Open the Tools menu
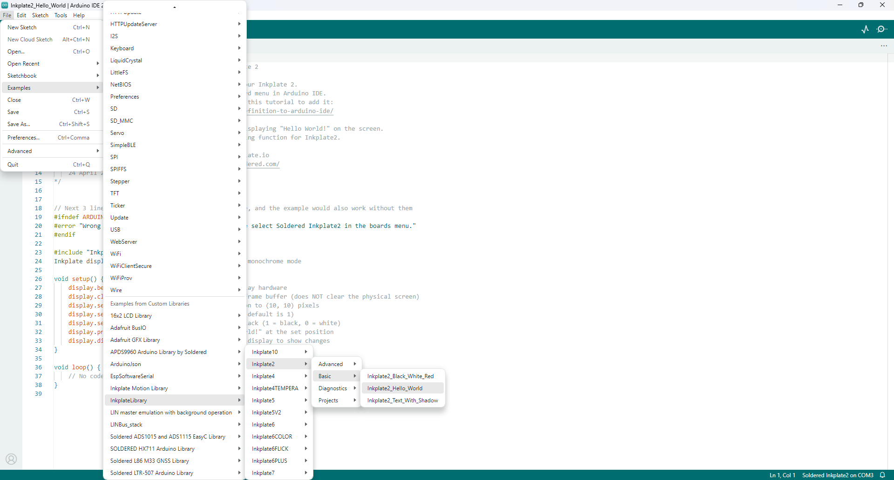 click(x=61, y=15)
